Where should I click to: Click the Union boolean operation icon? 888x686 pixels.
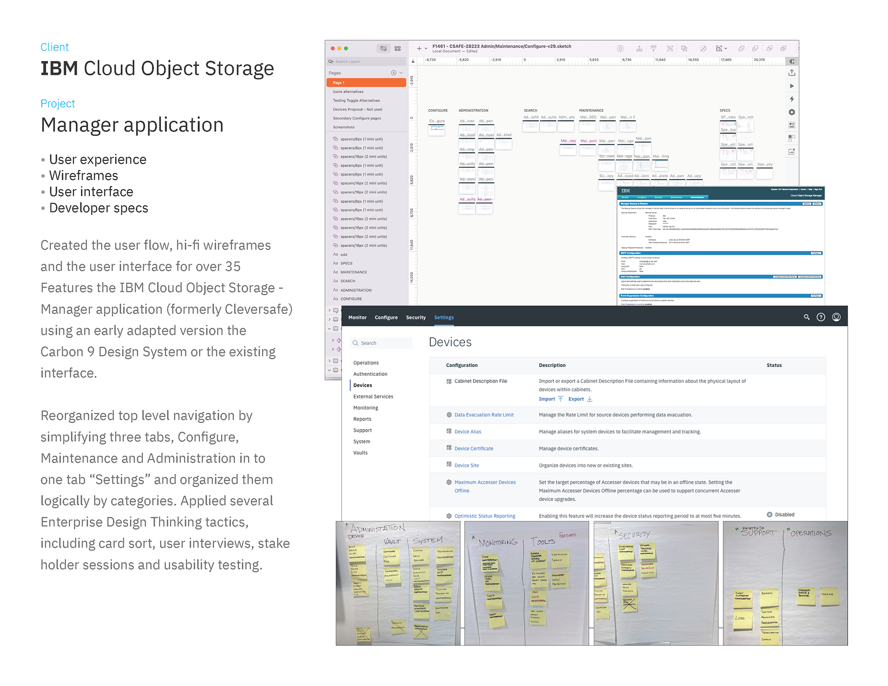point(741,49)
